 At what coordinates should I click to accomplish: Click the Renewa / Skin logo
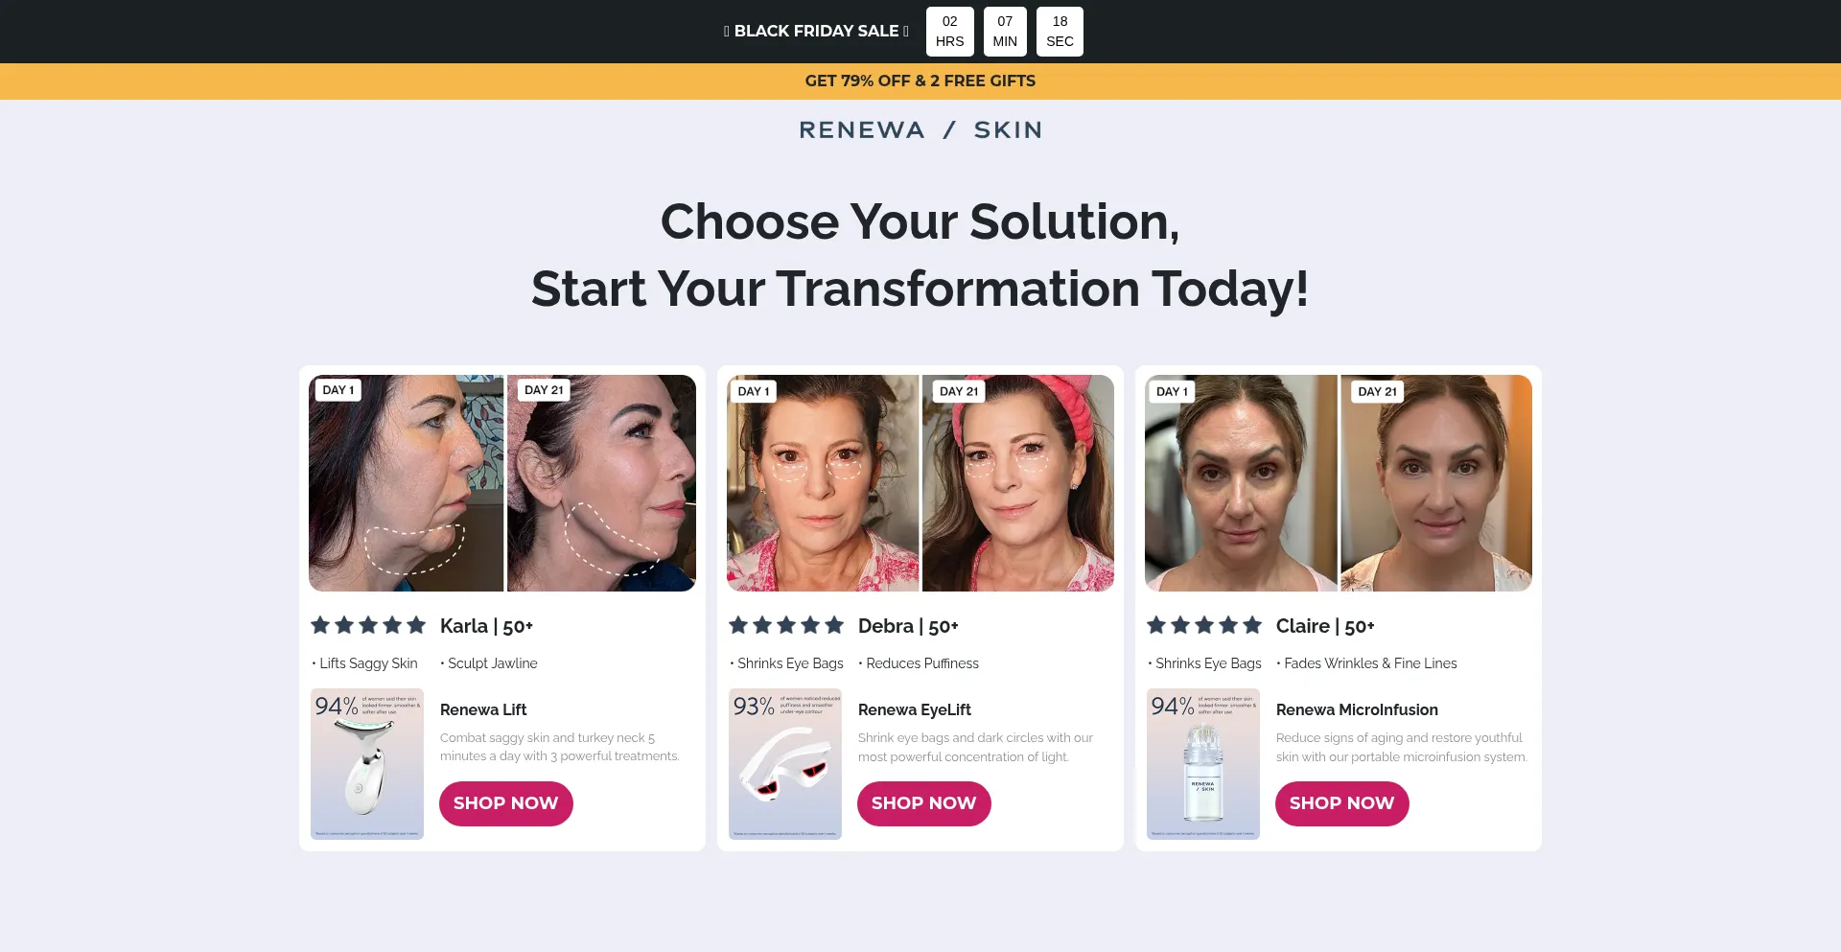[x=920, y=130]
